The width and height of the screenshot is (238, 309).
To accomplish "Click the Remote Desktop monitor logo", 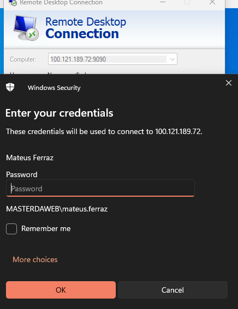I will tap(26, 28).
